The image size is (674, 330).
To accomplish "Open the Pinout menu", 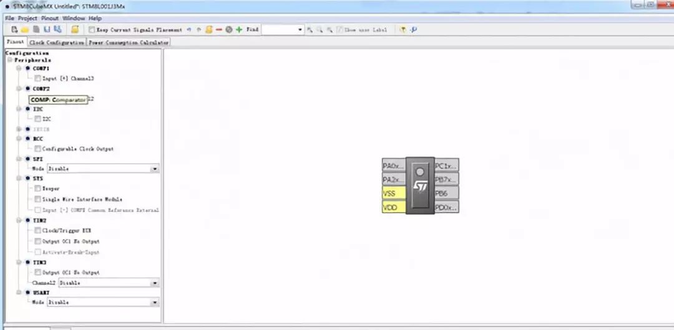I will click(50, 19).
